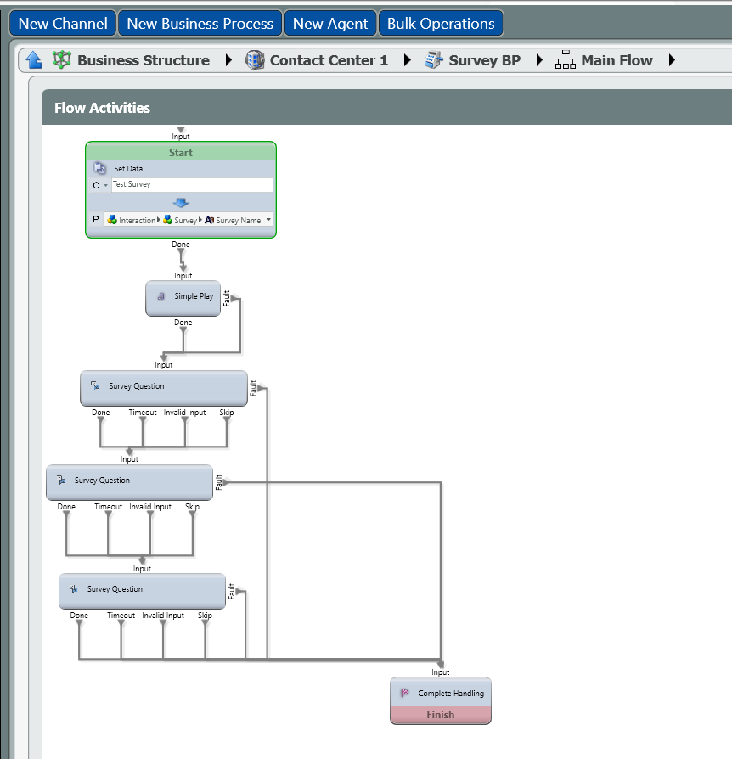Click the Simple Play activity icon
The width and height of the screenshot is (732, 759).
click(160, 296)
